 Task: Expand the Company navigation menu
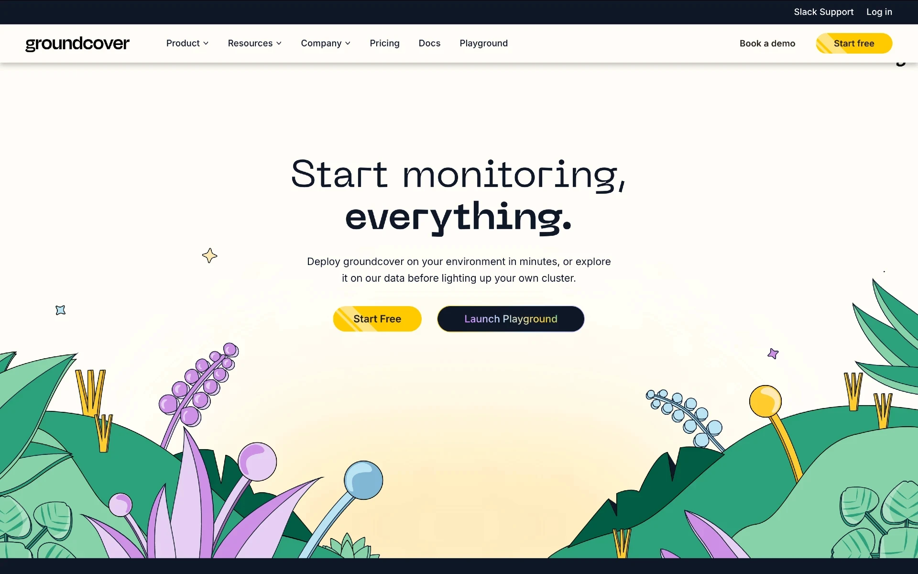(x=326, y=43)
